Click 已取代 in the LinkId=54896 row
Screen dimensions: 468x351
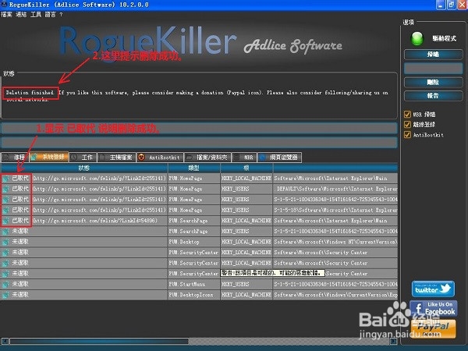click(20, 221)
